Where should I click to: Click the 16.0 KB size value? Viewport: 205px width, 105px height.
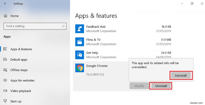click(x=166, y=27)
